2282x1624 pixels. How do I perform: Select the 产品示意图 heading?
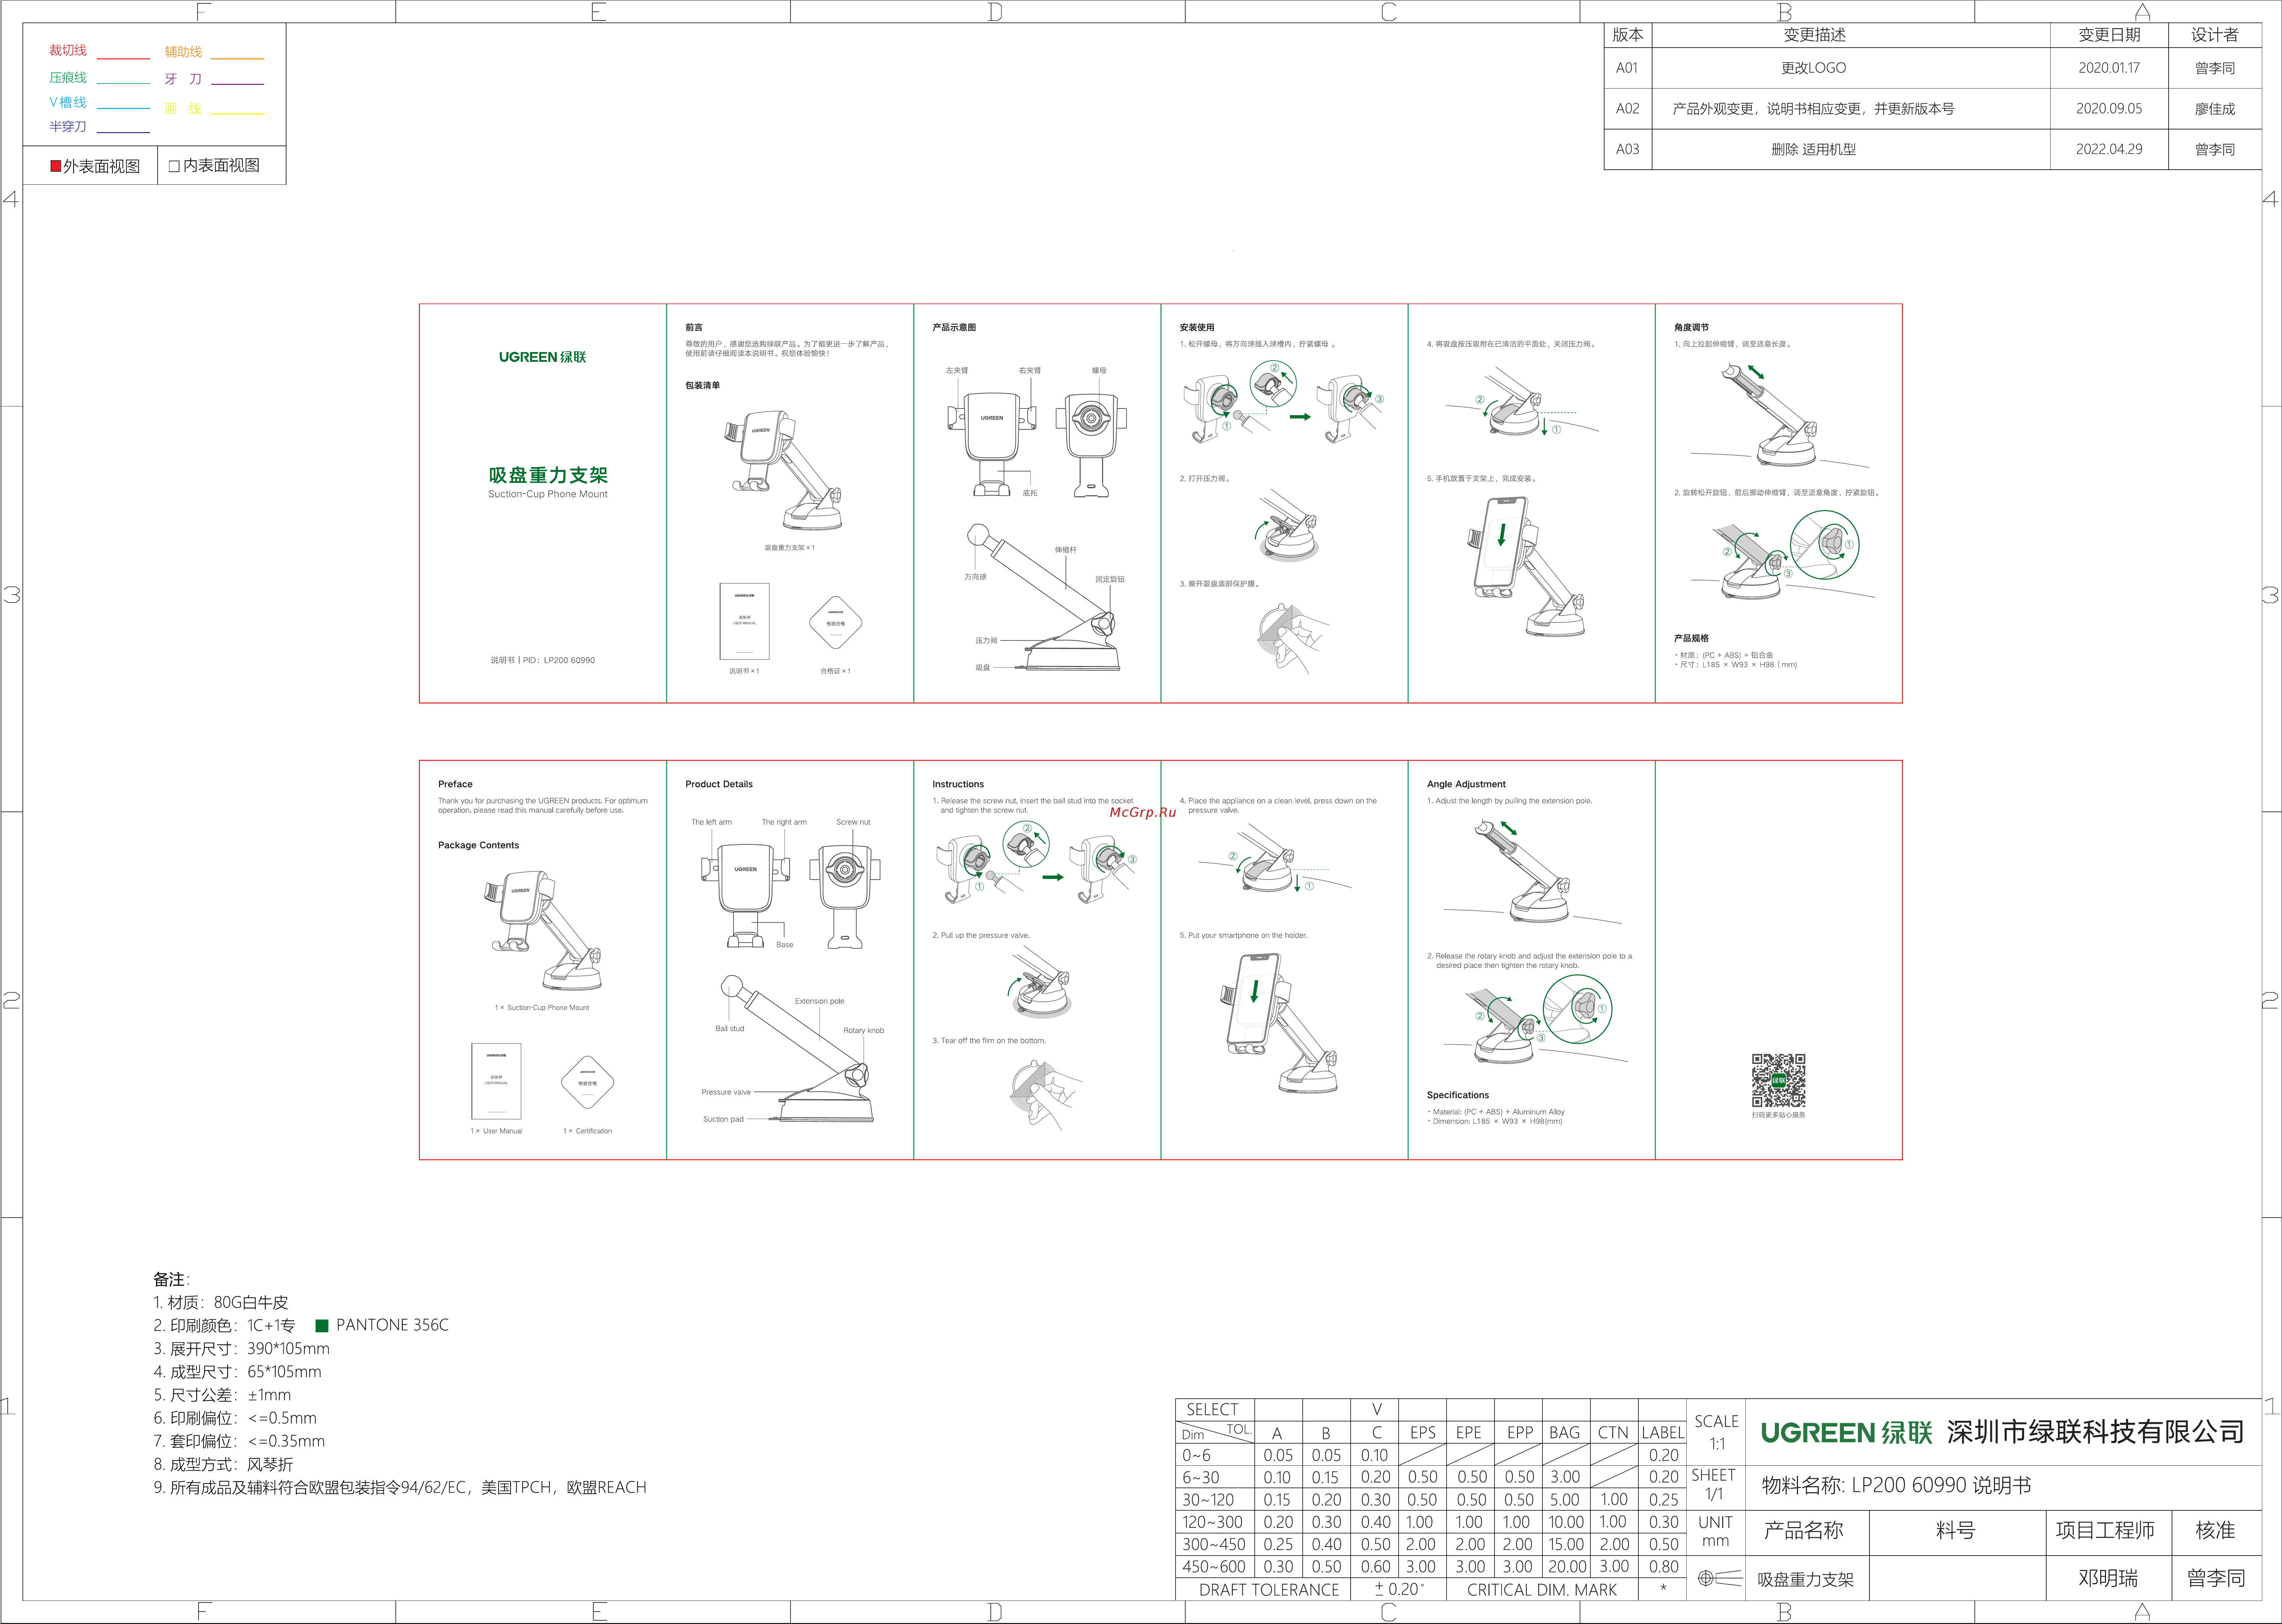(x=954, y=327)
